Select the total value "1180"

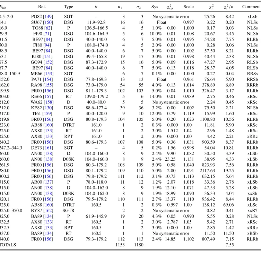click(x=139, y=245)
